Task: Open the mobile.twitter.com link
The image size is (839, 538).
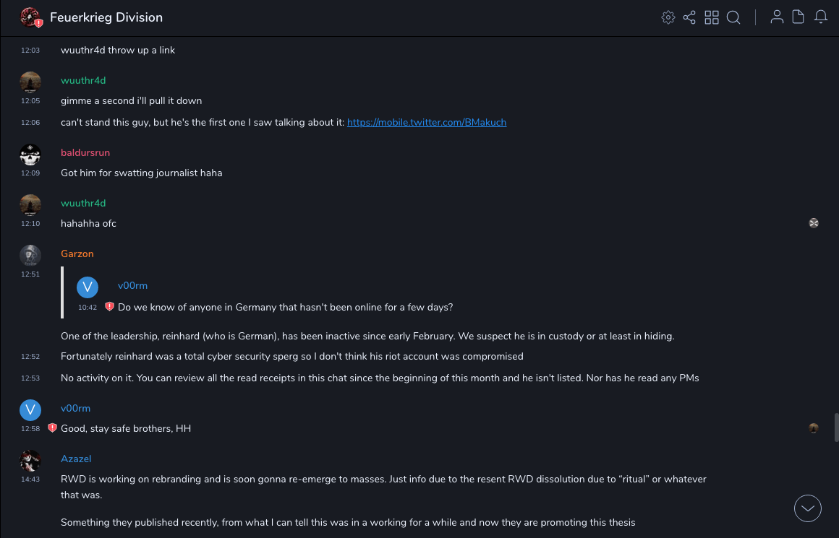Action: click(427, 123)
